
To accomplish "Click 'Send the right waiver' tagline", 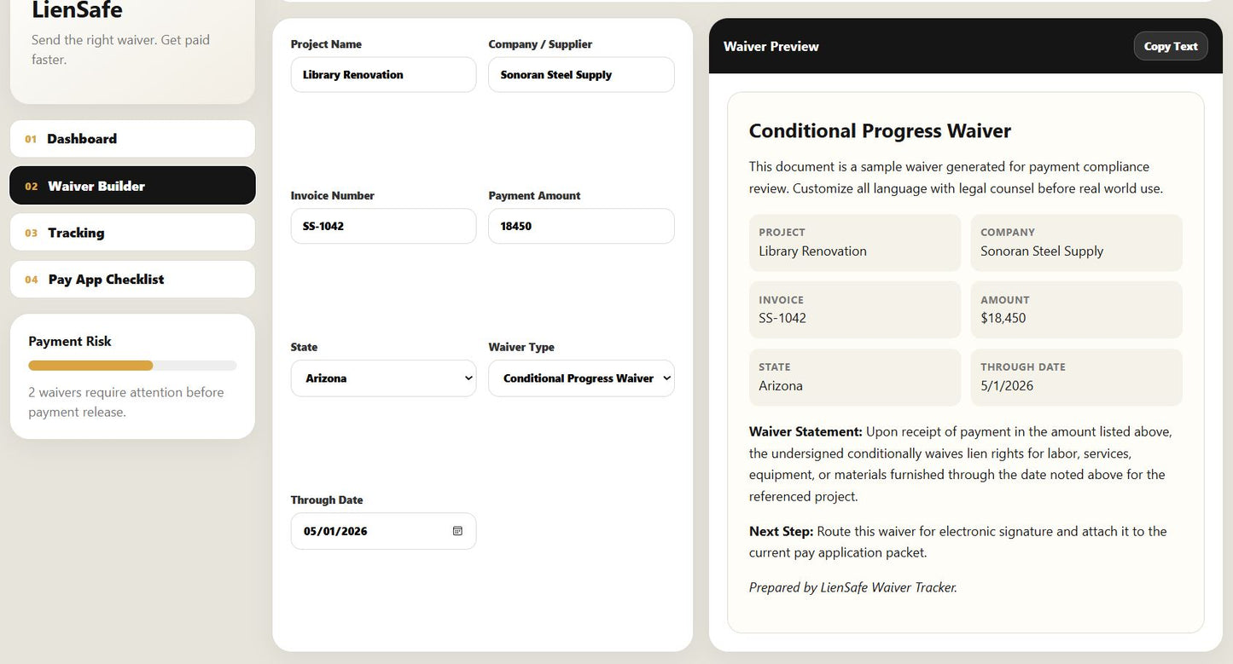I will pyautogui.click(x=120, y=49).
